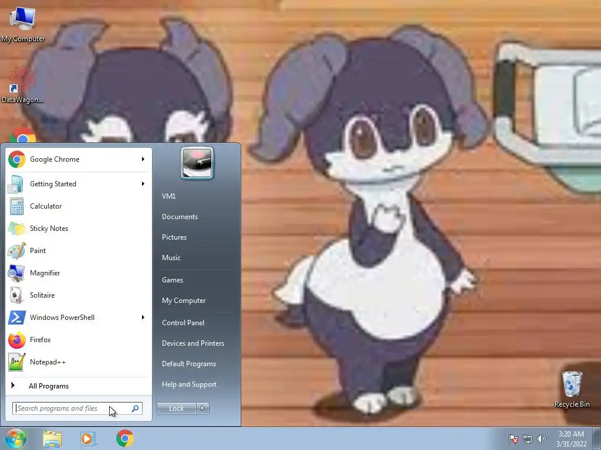Open Games from Start menu
The width and height of the screenshot is (601, 450).
click(x=173, y=279)
